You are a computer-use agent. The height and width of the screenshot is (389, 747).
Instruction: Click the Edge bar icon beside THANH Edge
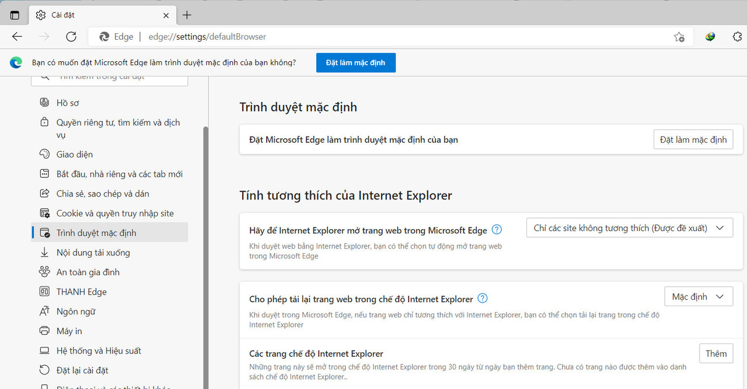[x=44, y=292]
